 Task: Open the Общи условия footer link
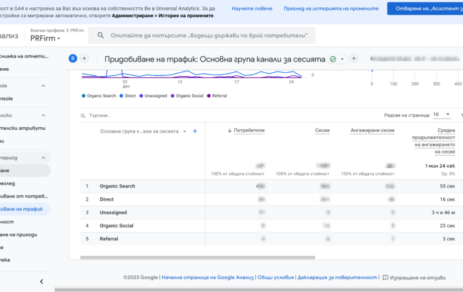pyautogui.click(x=276, y=277)
